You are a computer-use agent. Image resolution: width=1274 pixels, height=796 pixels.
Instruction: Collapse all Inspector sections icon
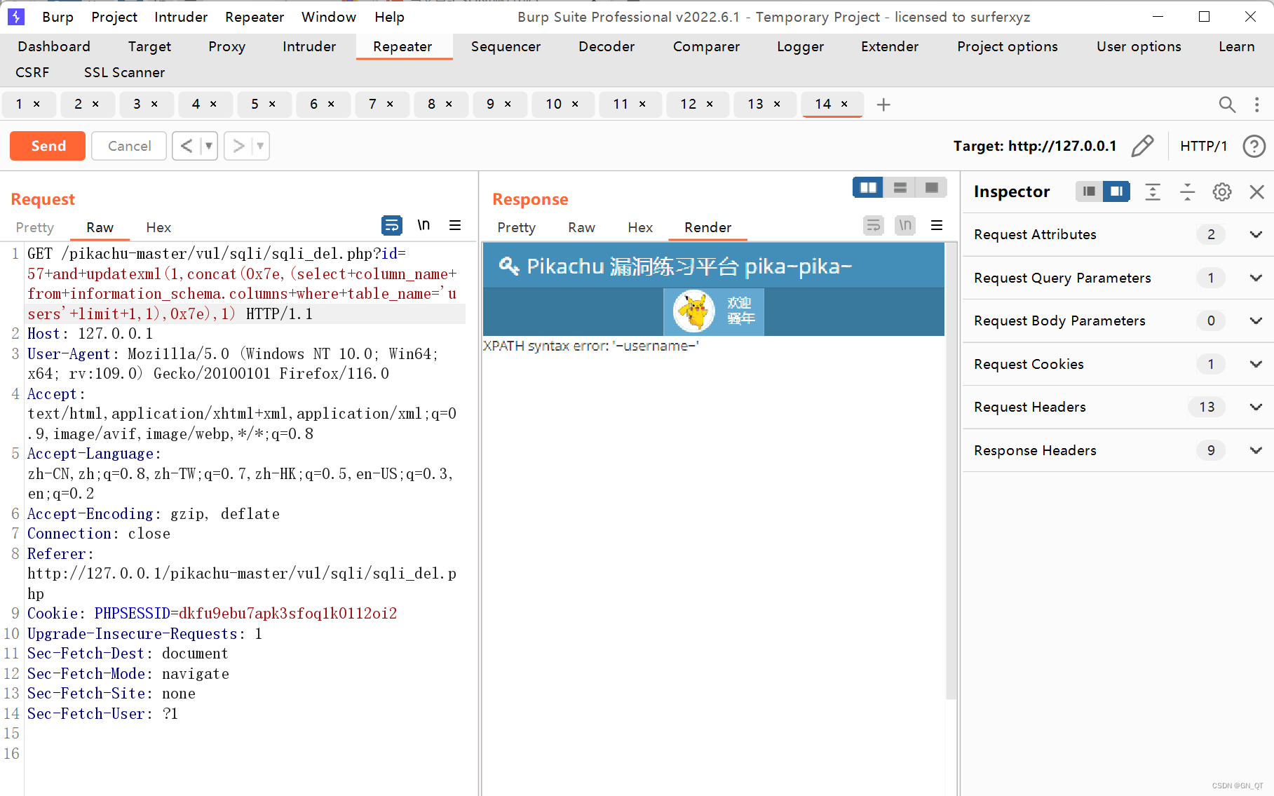(1187, 191)
